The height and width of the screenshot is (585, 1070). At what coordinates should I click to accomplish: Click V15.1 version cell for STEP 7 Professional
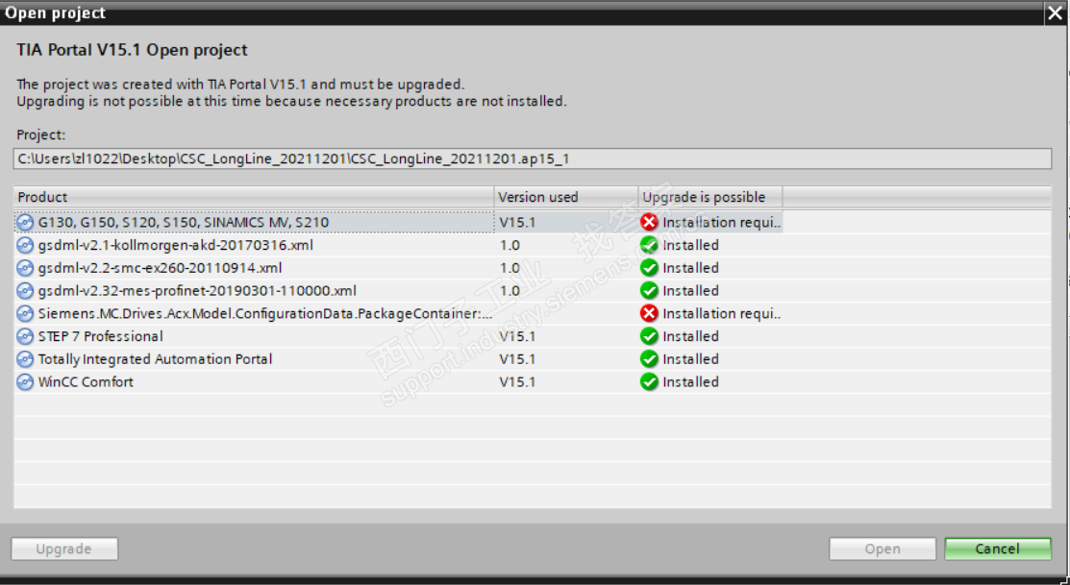(x=517, y=337)
